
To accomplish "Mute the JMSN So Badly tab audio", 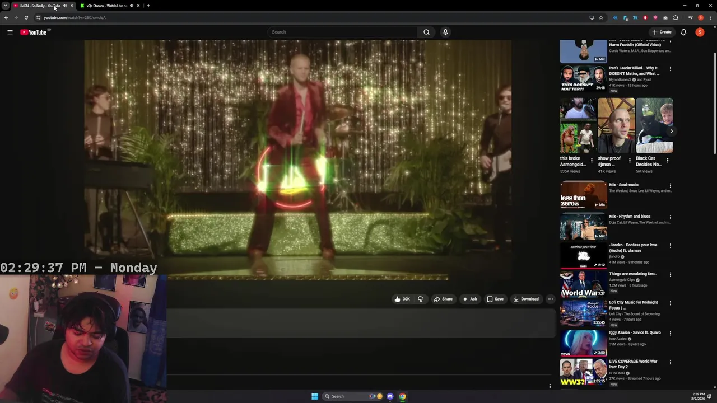I will [x=65, y=6].
